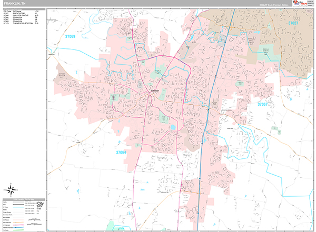Image resolution: width=316 pixels, height=232 pixels.
Task: Click the 37067 ZIP code label
Action: pyautogui.click(x=263, y=105)
